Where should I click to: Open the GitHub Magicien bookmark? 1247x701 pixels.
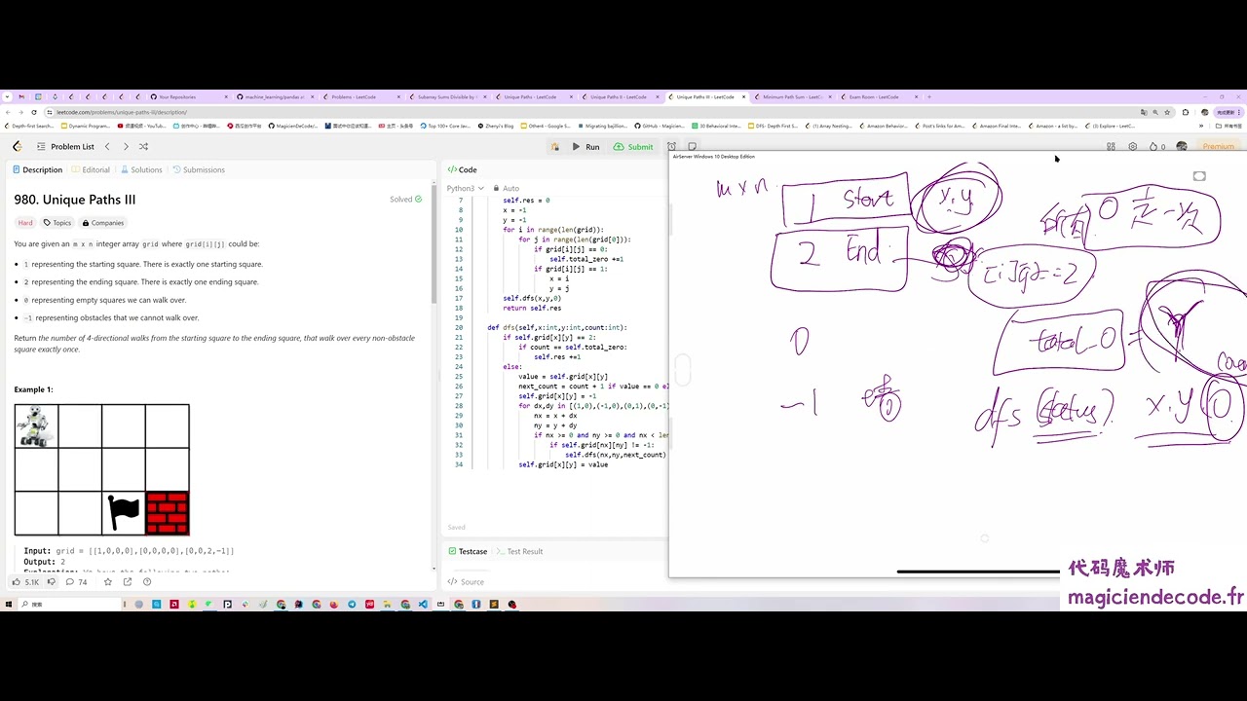click(660, 126)
